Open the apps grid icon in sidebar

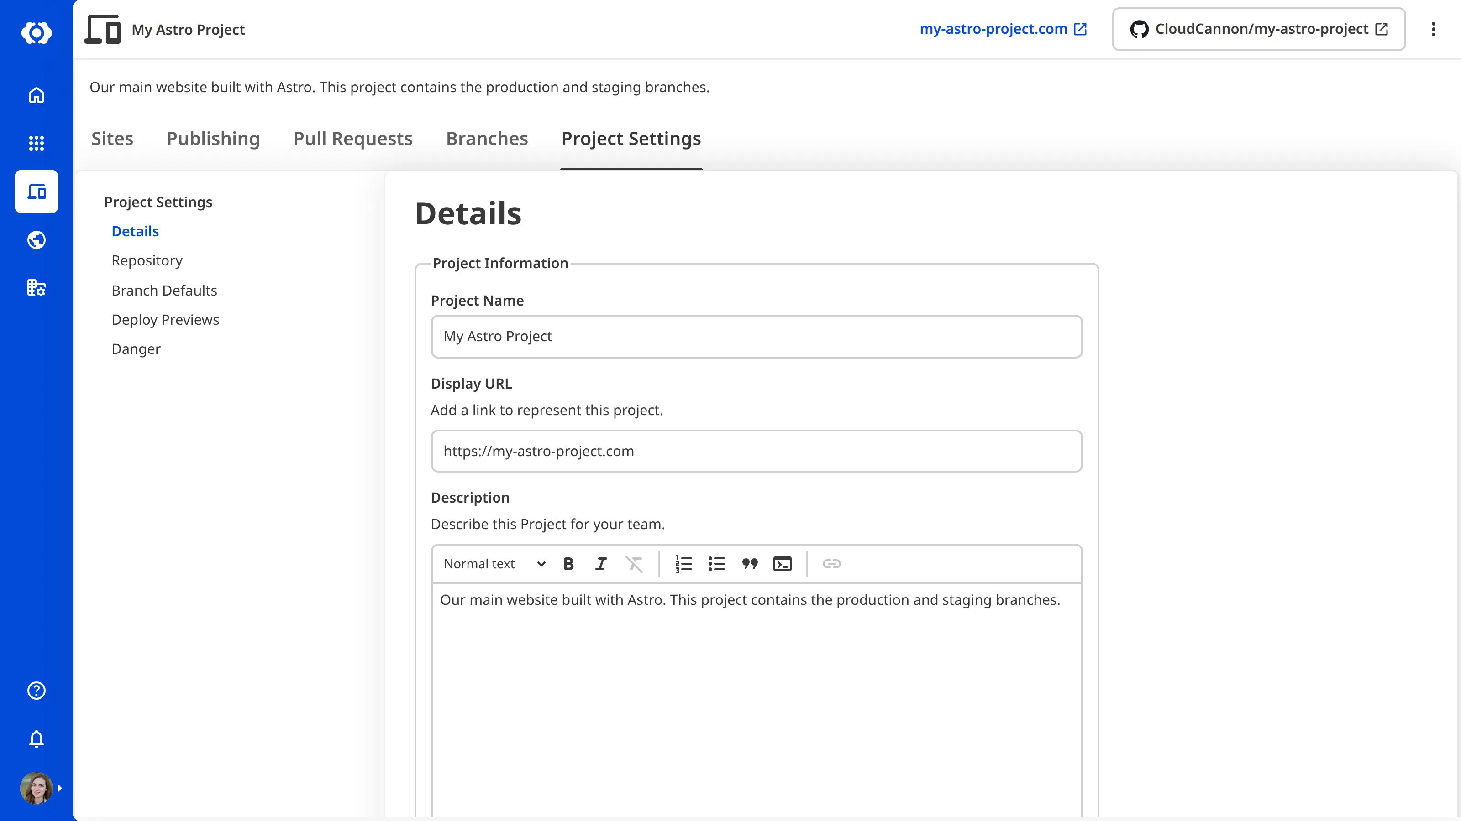point(37,143)
